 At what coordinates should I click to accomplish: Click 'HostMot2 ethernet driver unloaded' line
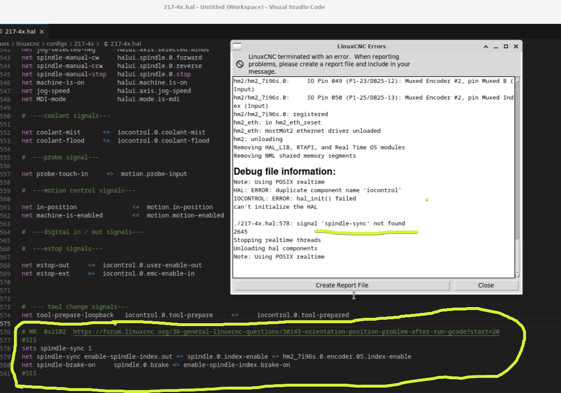307,130
